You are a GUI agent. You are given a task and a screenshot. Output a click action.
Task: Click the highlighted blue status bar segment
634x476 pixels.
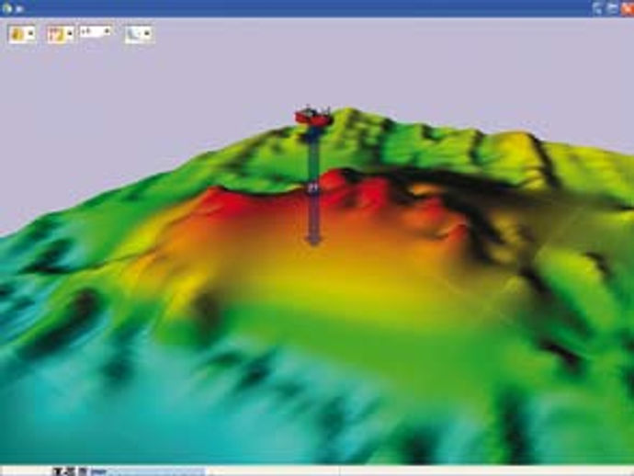148,471
